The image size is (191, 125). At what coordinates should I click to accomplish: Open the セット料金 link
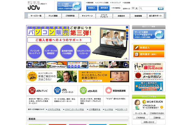tap(109, 109)
